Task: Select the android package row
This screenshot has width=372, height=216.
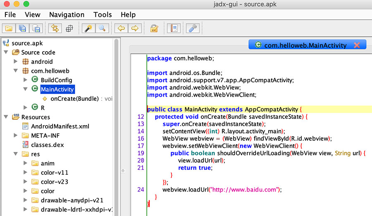Action: tap(42, 62)
